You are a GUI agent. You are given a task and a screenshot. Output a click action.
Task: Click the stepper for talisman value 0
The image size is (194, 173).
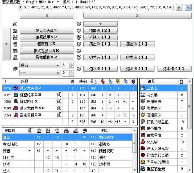click(72, 73)
